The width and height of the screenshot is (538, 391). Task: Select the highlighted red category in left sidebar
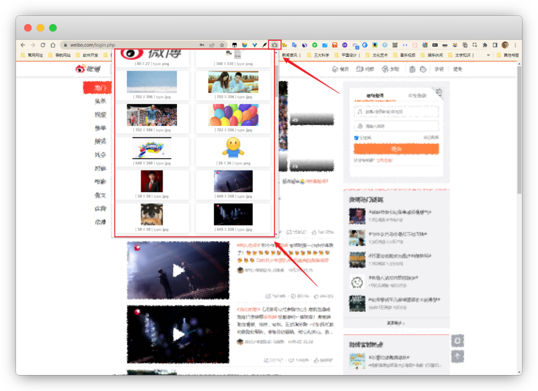pyautogui.click(x=97, y=88)
